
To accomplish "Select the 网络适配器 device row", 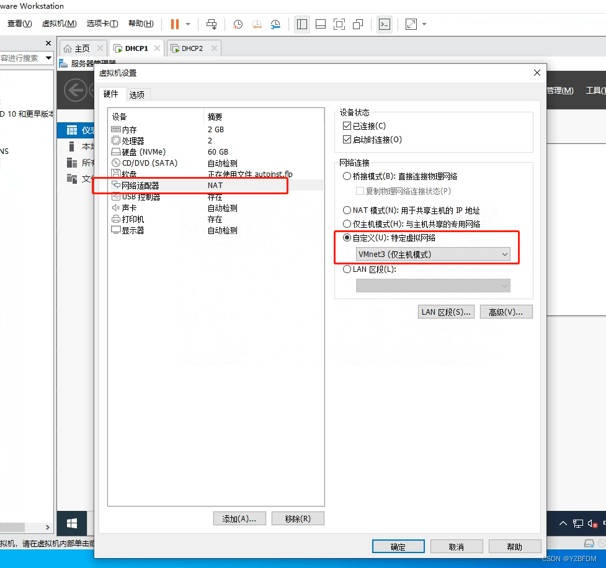I will (216, 186).
